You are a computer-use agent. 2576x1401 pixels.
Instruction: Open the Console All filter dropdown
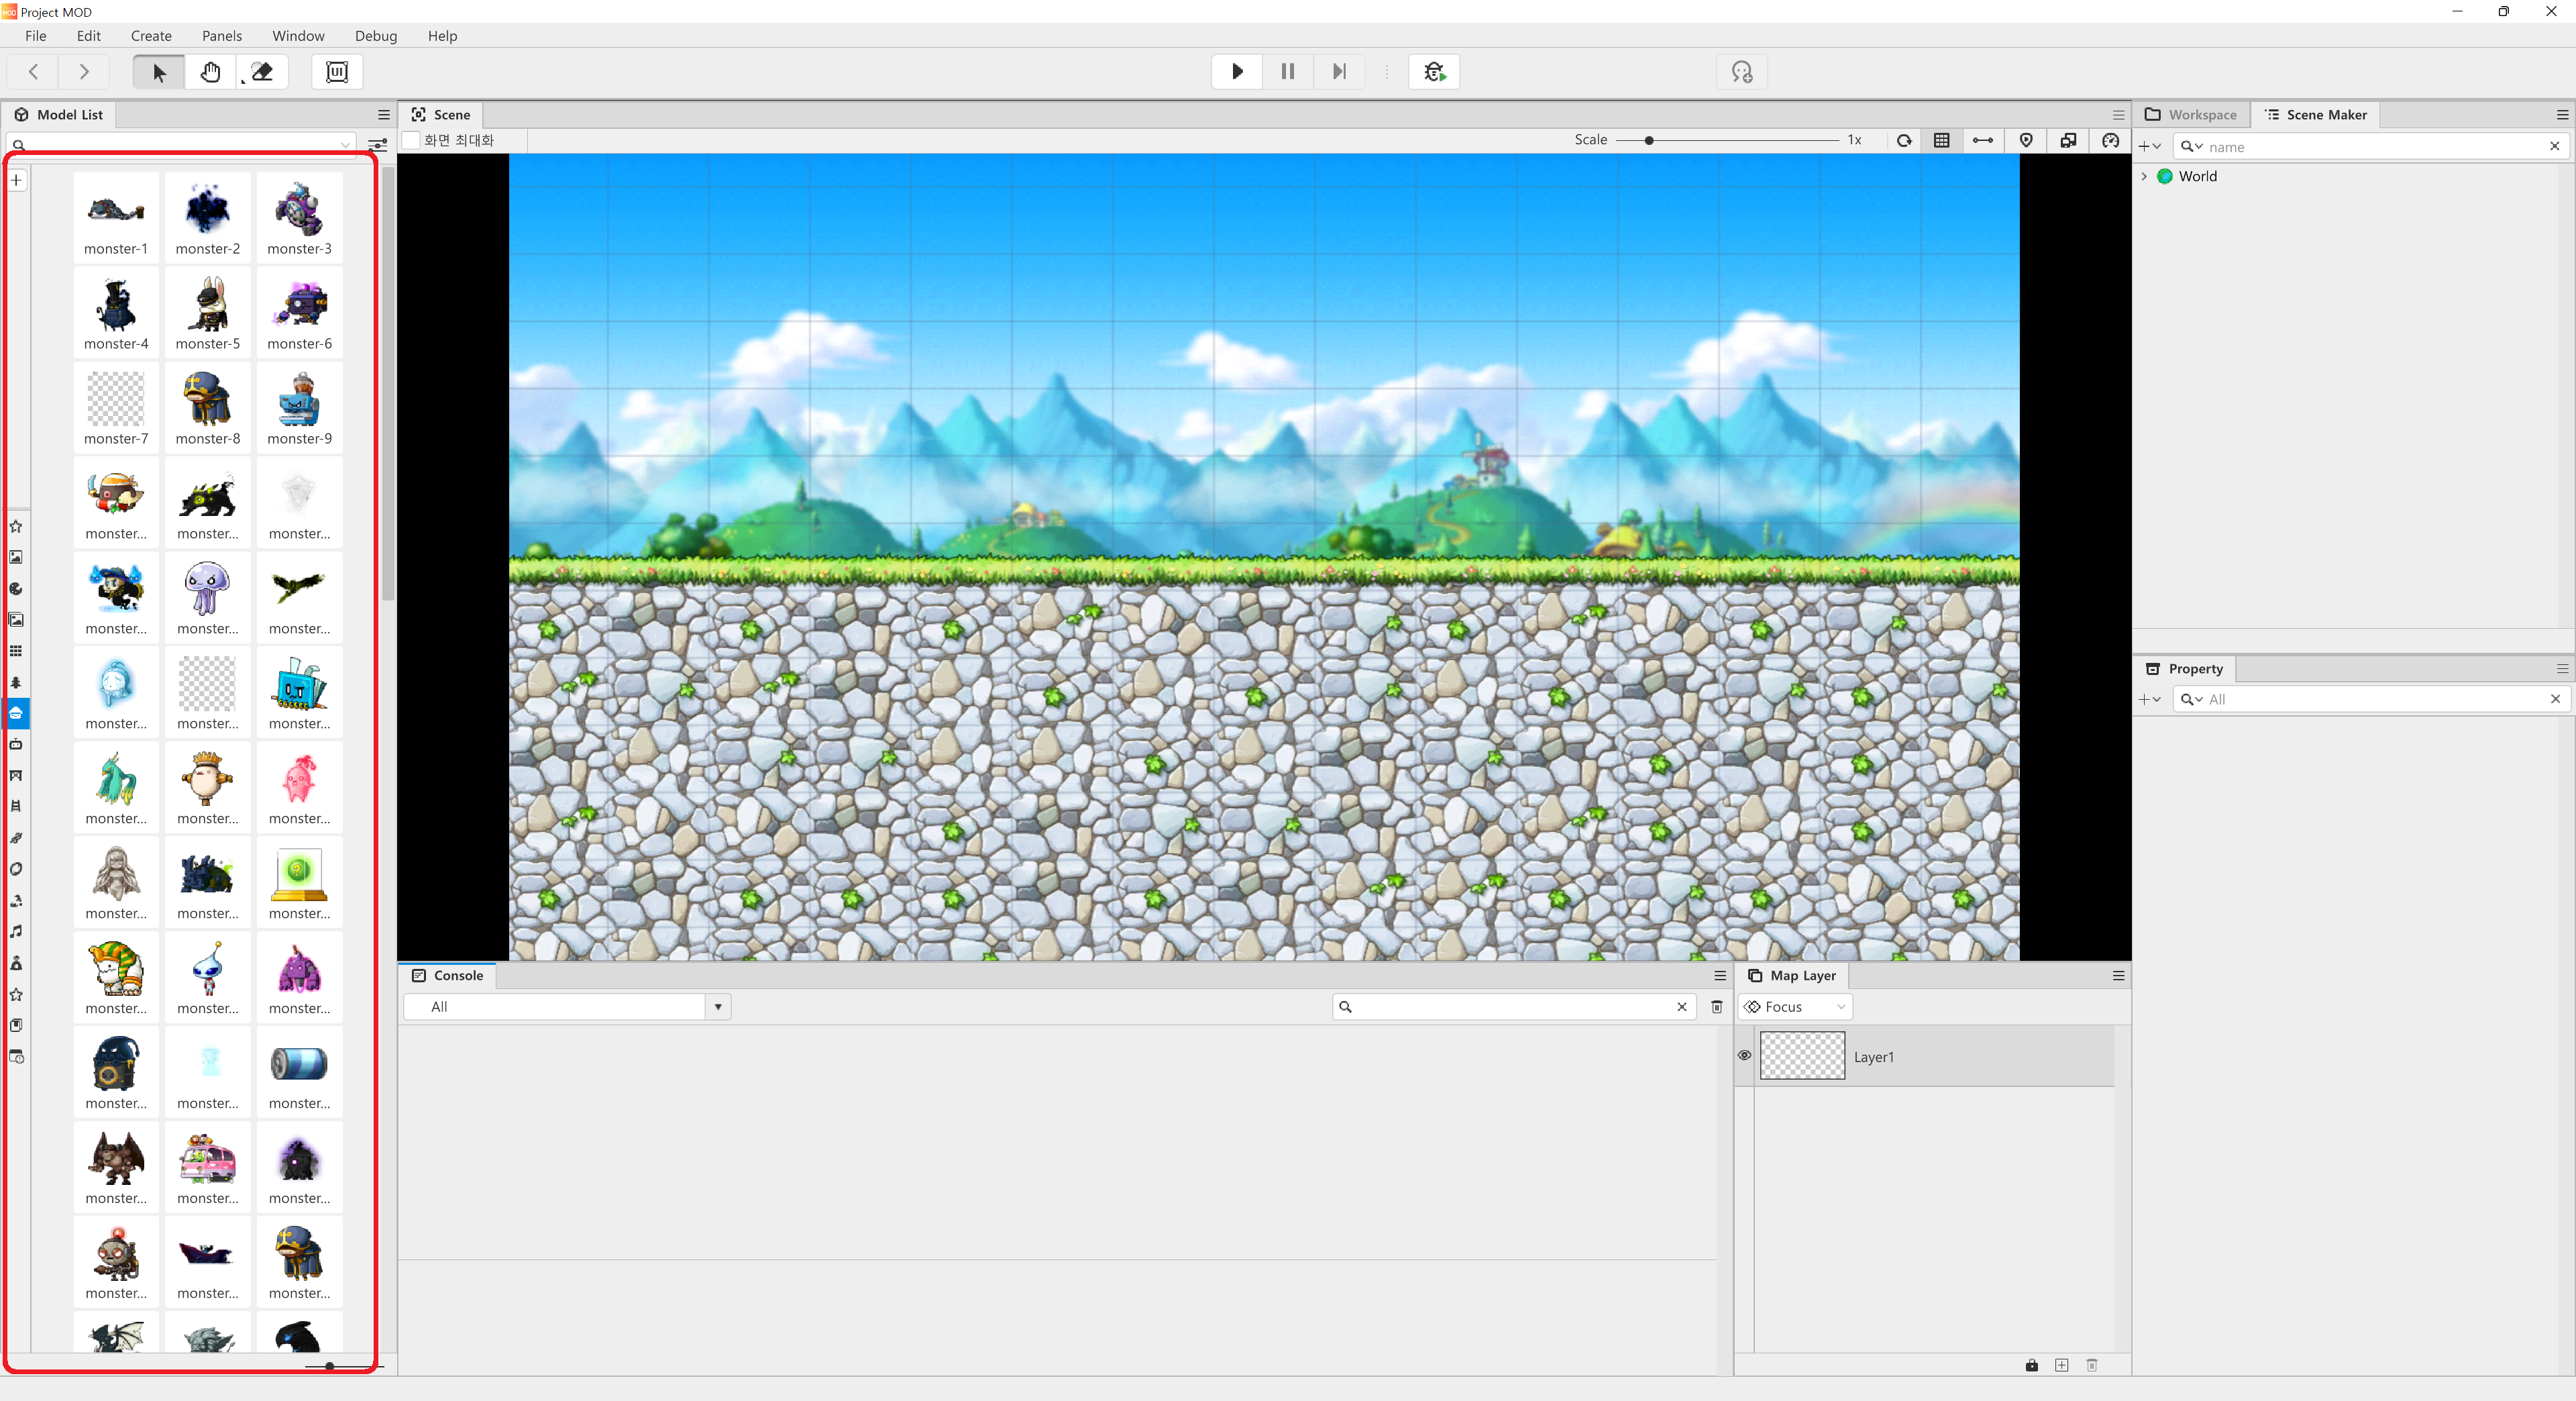tap(718, 1007)
